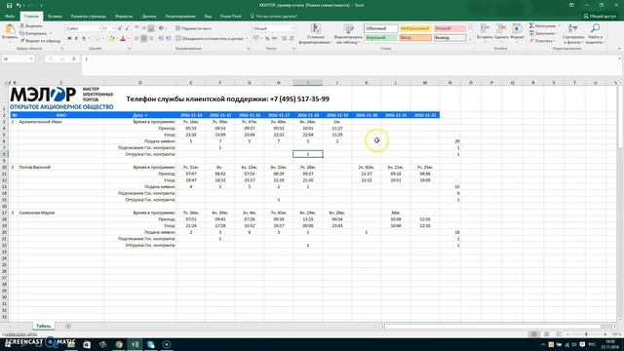Click Insert cells (Вставить) in the Cells group
This screenshot has width=624, height=351.
(x=485, y=32)
